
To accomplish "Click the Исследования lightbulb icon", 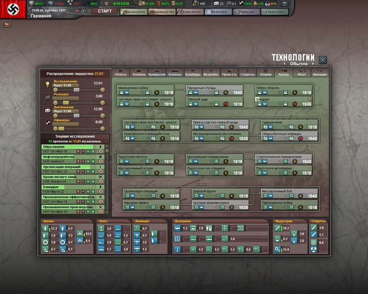I will [x=47, y=84].
